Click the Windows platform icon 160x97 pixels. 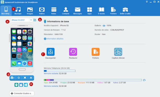26,85
